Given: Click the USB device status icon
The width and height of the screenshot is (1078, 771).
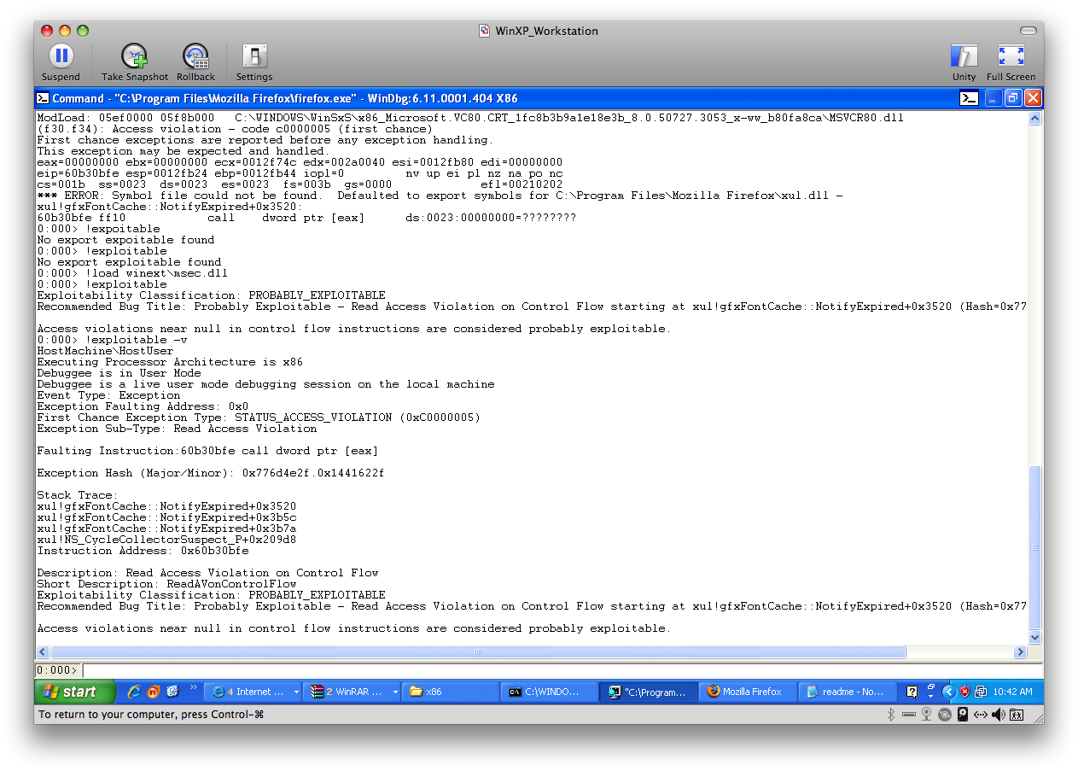Looking at the screenshot, I should point(909,715).
